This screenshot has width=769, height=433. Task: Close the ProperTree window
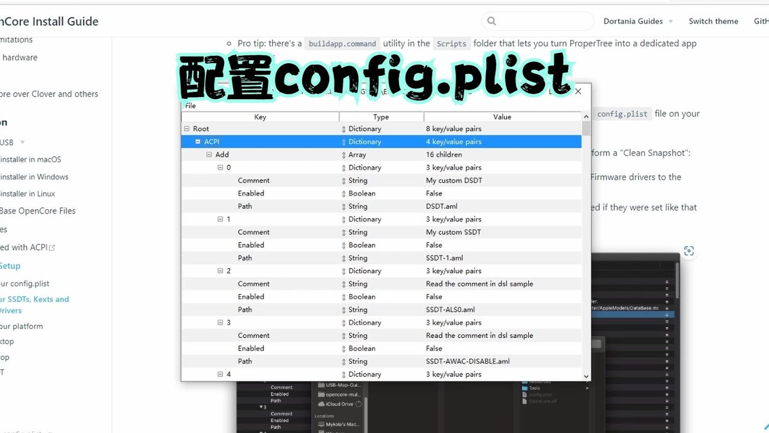578,91
